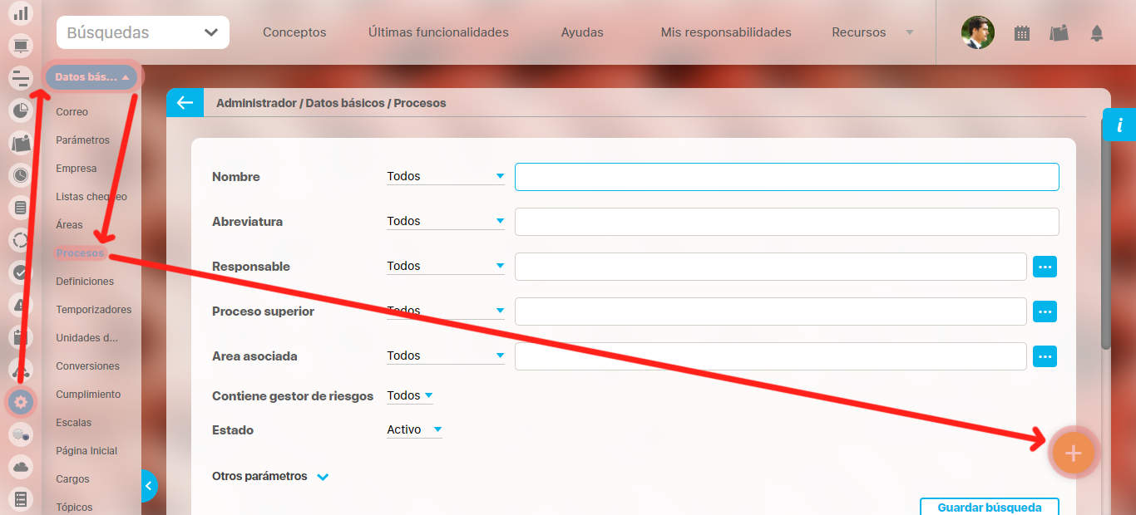
Task: Click the Guardar búsqueda button
Action: tap(989, 508)
